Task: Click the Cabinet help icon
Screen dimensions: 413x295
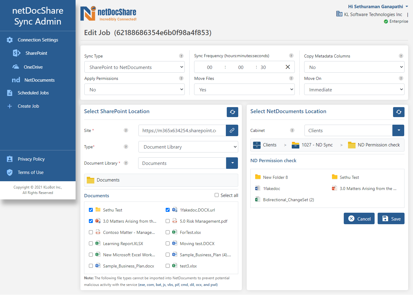Action: 292,130
